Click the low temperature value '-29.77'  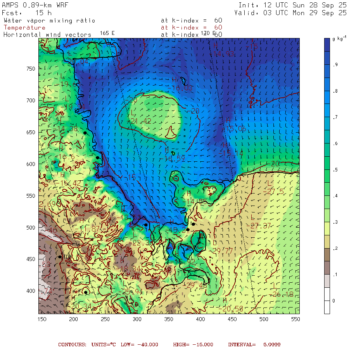(221, 251)
